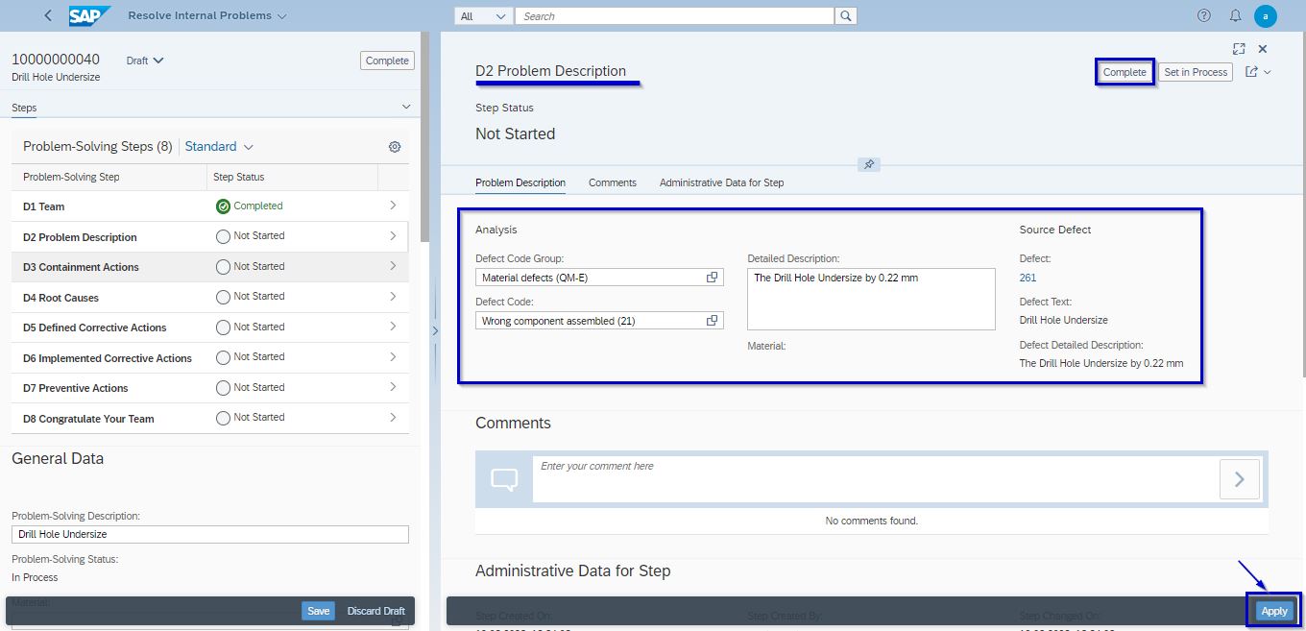Click the search magnifier icon
The height and width of the screenshot is (631, 1306).
pos(846,16)
